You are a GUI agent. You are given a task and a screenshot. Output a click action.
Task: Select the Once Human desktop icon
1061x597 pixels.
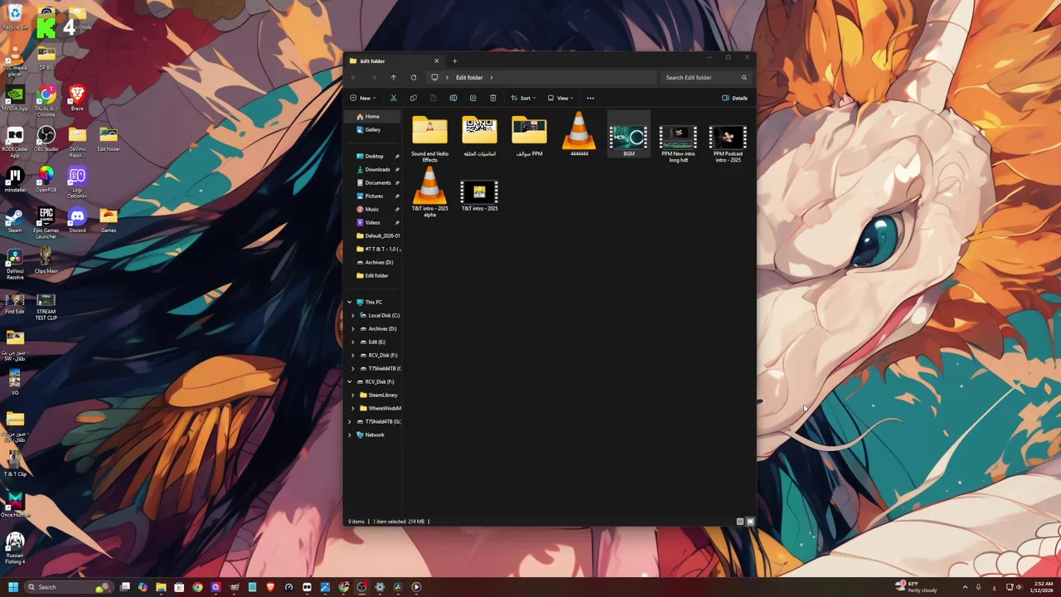[x=15, y=504]
